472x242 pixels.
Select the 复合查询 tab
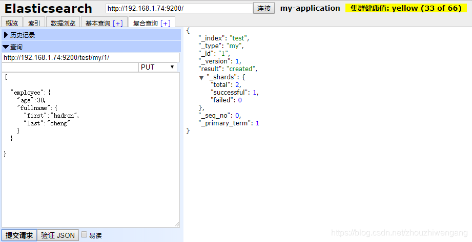point(146,23)
